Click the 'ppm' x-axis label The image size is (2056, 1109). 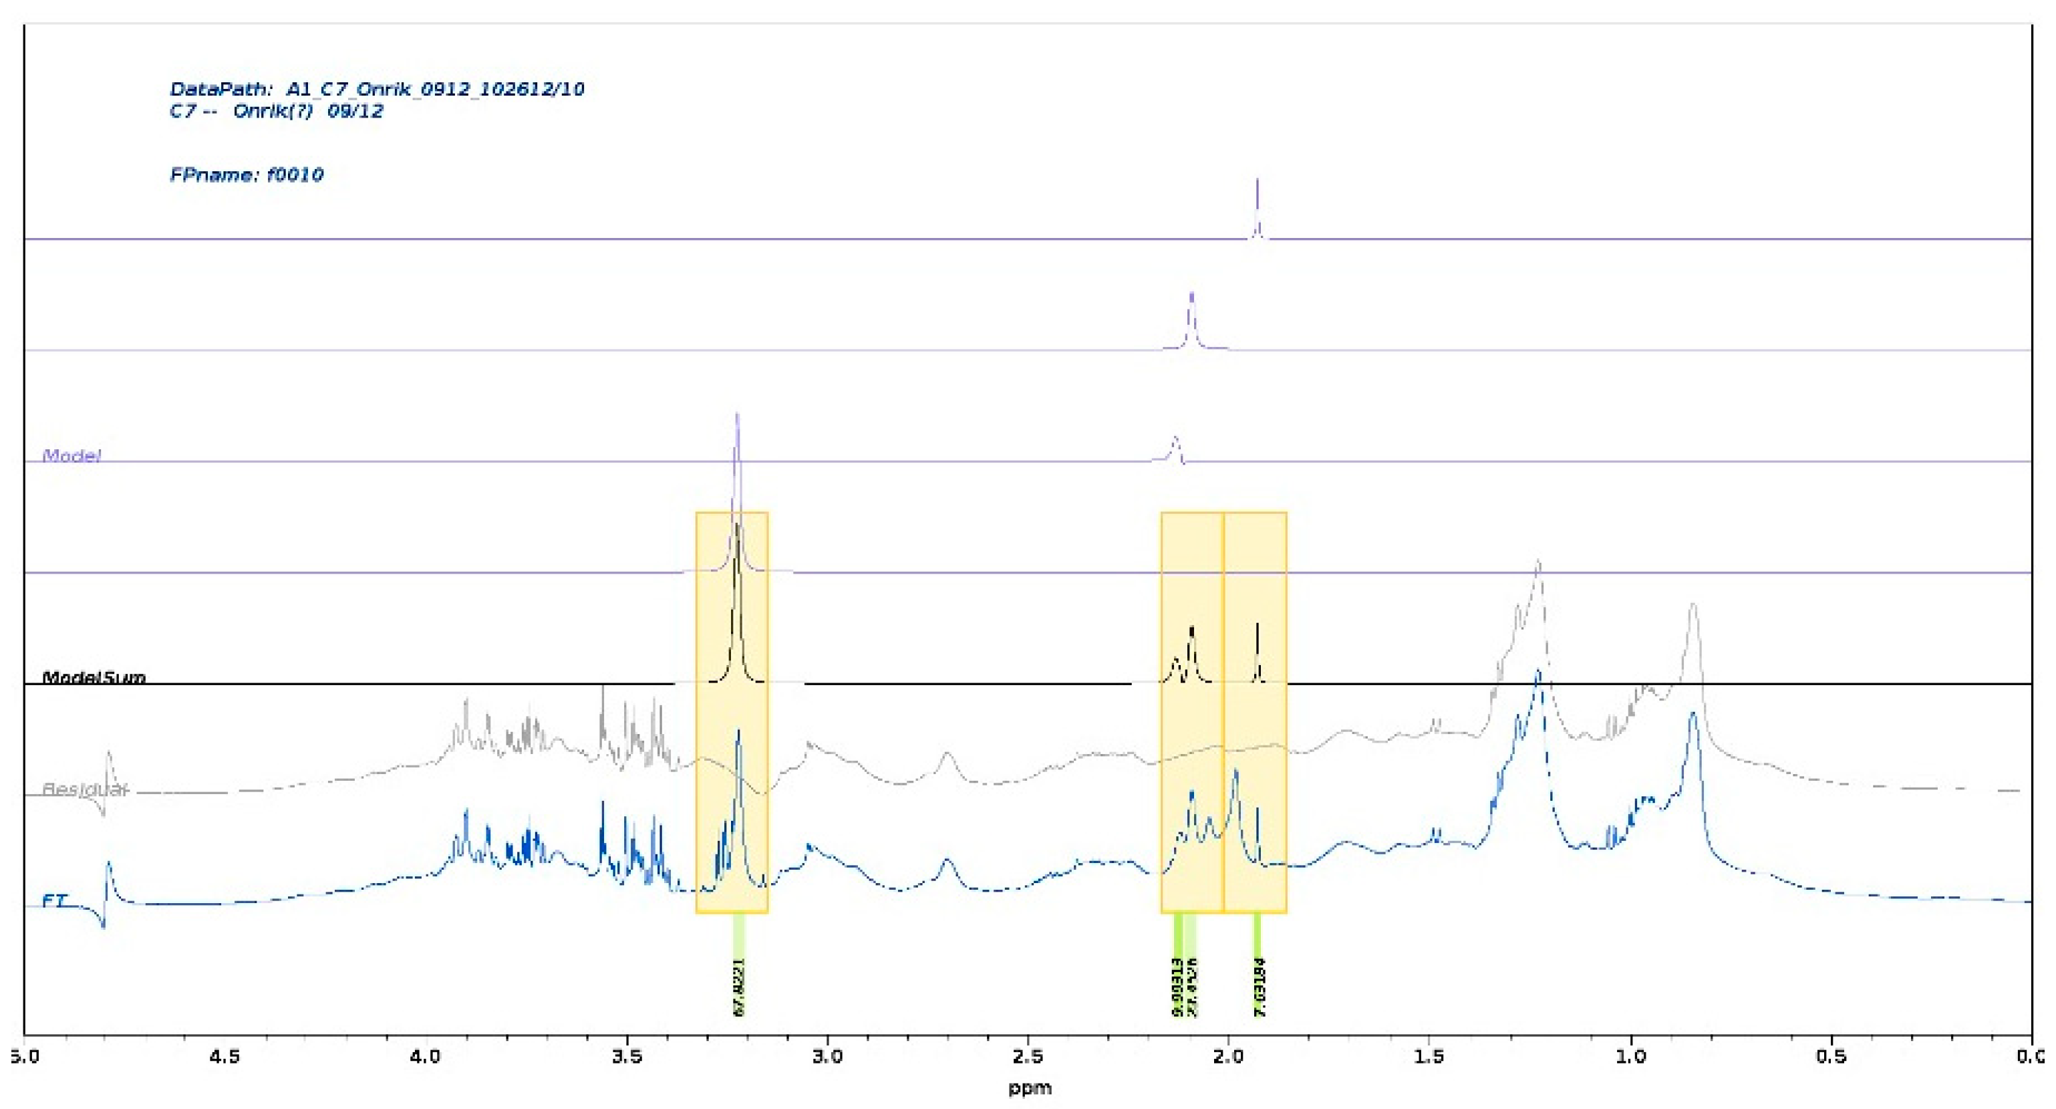(x=1029, y=1088)
